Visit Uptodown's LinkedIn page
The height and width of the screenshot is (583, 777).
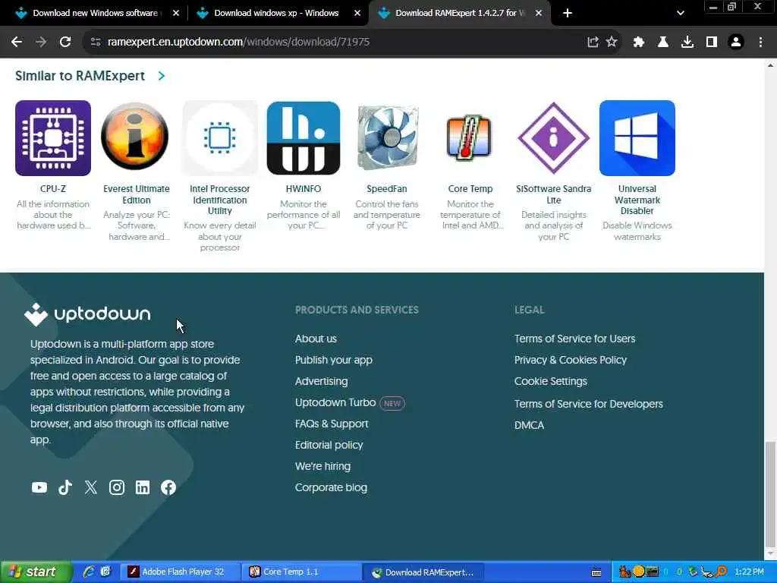tap(142, 487)
